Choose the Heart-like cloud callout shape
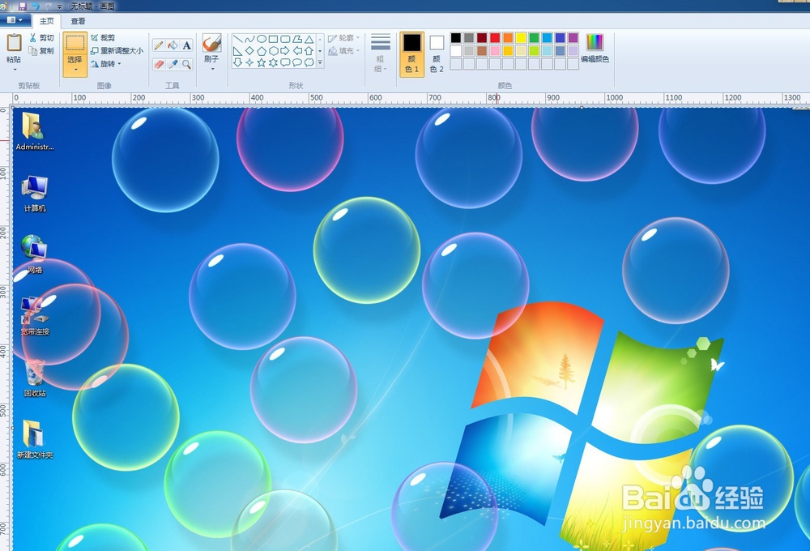Image resolution: width=810 pixels, height=551 pixels. 309,62
